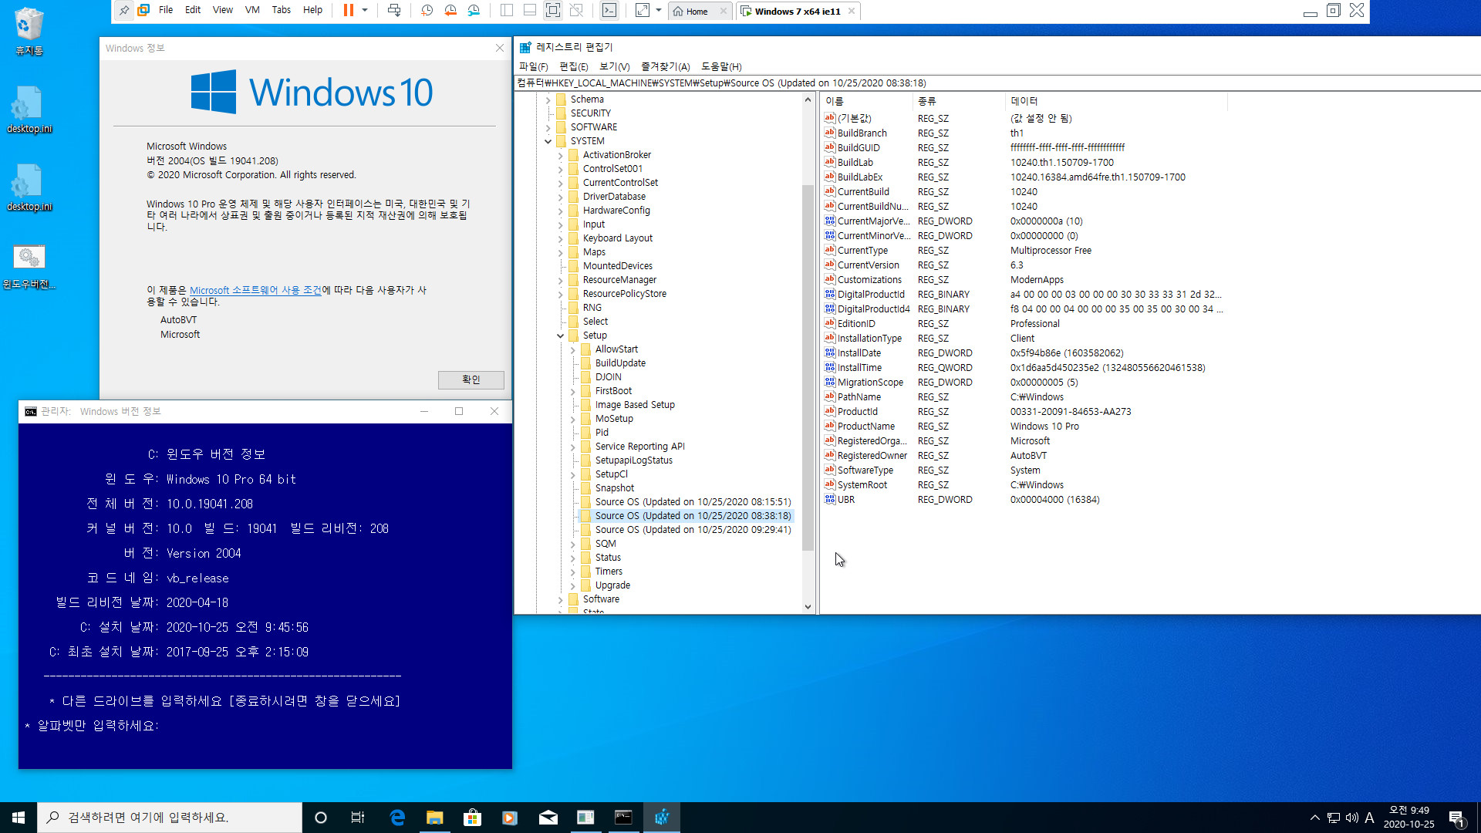Open Microsoft 소프트웨어 사용 조건 link
Screen dimensions: 1481x833
pyautogui.click(x=255, y=290)
